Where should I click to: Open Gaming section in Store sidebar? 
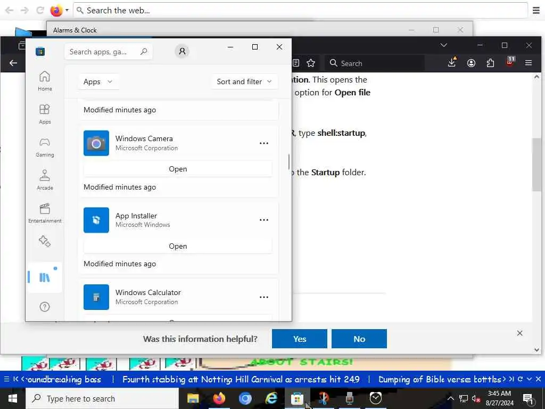point(45,147)
